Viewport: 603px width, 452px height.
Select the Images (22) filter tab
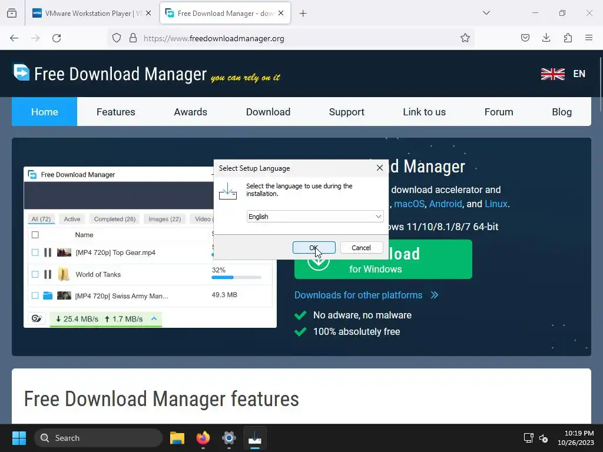pos(165,219)
